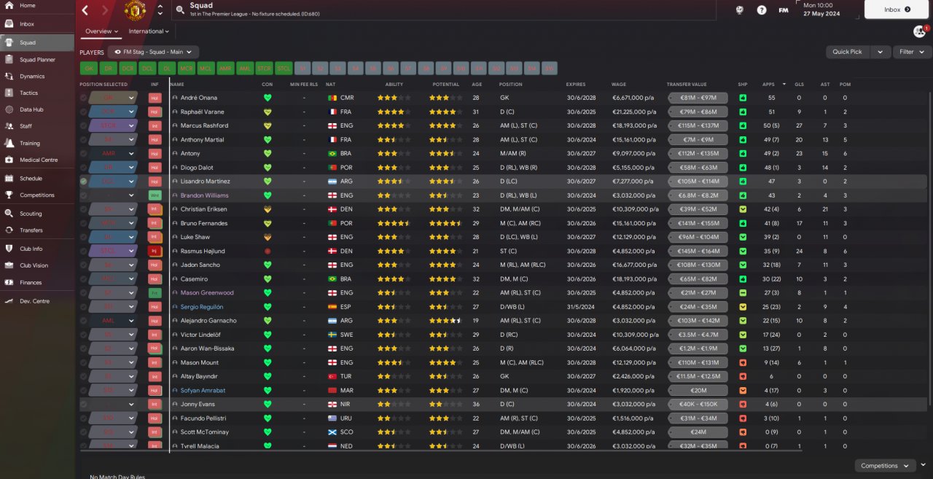Select the GK position slot button
Screen dimensions: 933x479
(90, 69)
